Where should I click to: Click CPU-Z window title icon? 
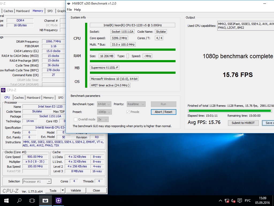3,90
